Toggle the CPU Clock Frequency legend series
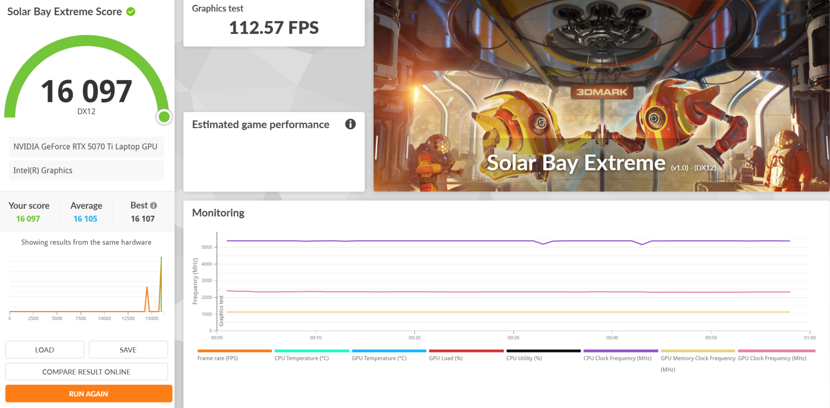Screen dimensions: 830x408 617,358
